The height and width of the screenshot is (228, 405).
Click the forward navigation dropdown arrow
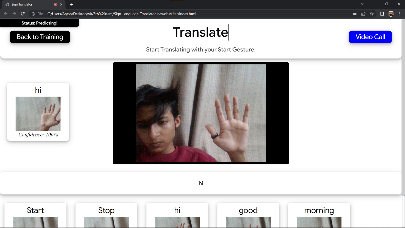click(x=14, y=14)
